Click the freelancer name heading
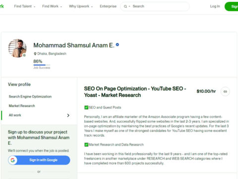The image size is (238, 179). click(x=74, y=45)
